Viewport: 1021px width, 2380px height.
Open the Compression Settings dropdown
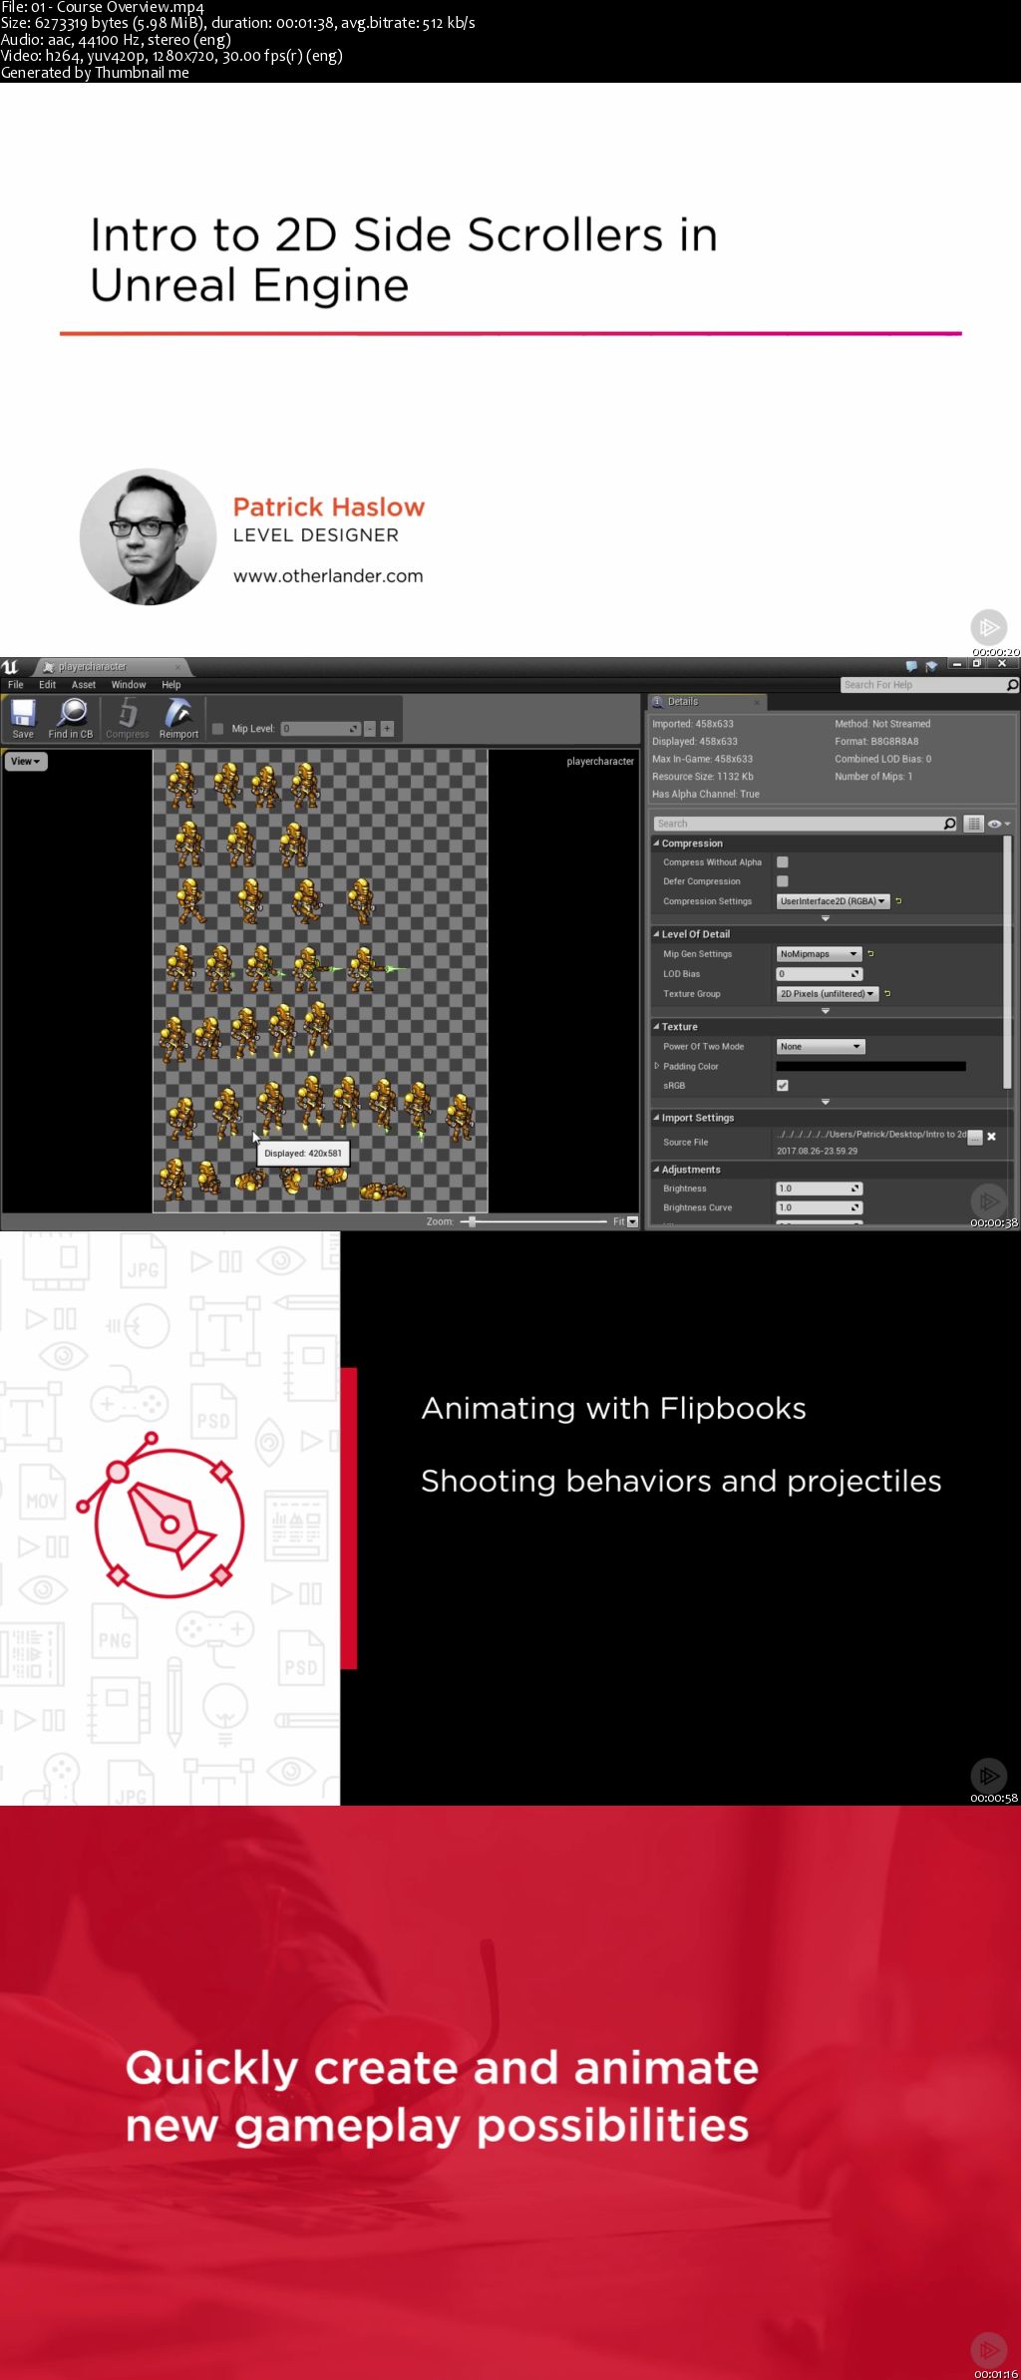[x=833, y=901]
